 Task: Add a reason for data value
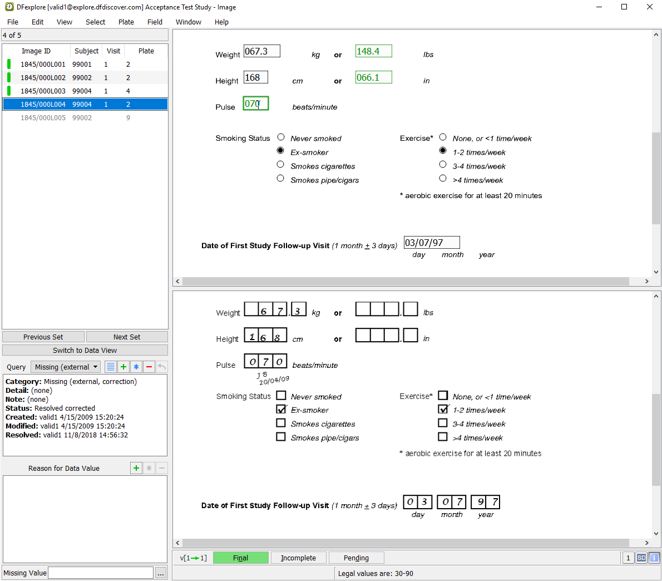pos(136,468)
